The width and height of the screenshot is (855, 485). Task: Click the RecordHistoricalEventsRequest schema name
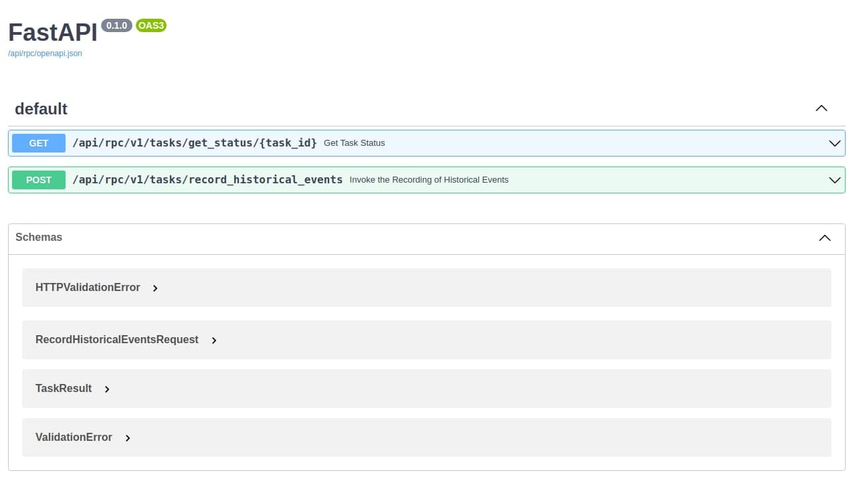117,340
